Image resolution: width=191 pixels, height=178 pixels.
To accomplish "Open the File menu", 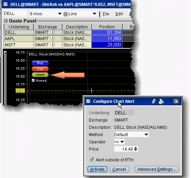I will tap(106, 14).
